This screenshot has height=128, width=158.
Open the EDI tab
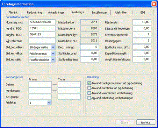tap(143, 12)
